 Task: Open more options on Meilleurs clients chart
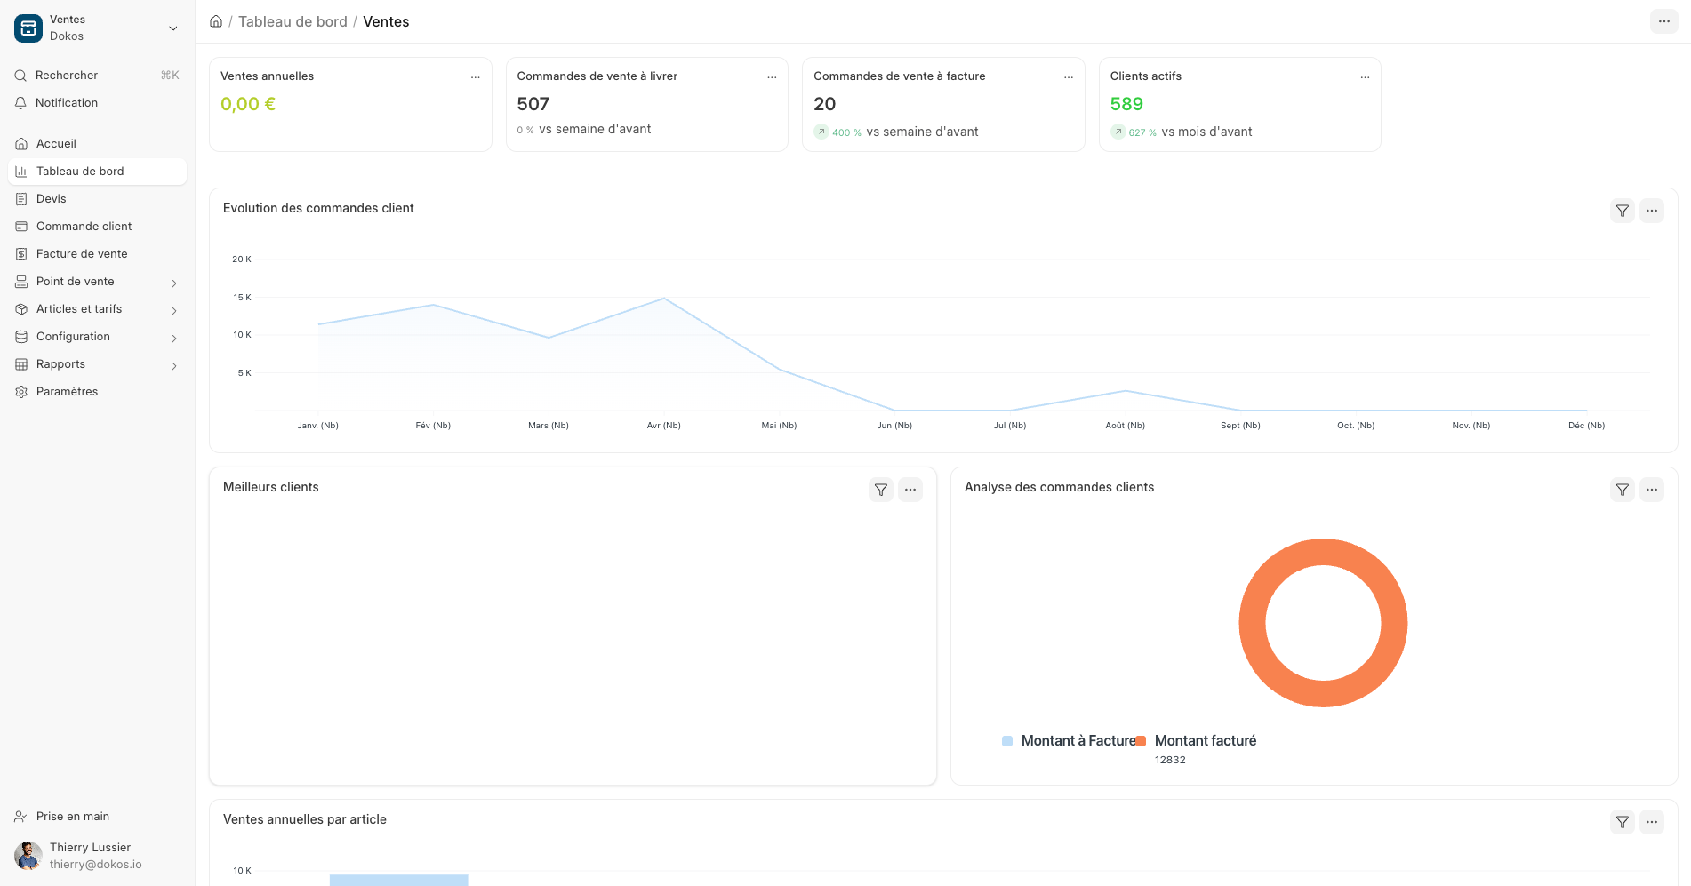pyautogui.click(x=910, y=490)
